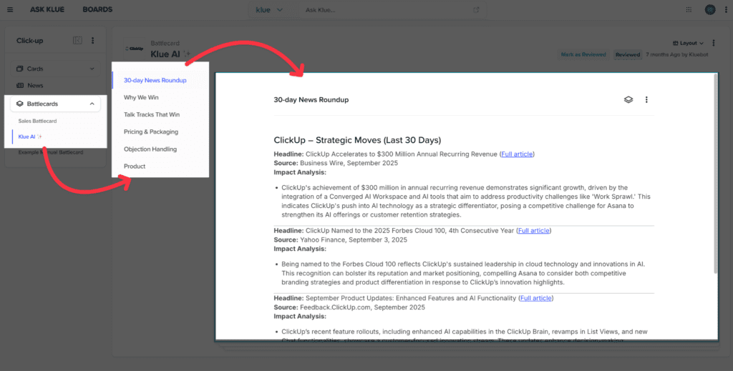This screenshot has width=733, height=371.
Task: Click '7 months Ago by Kluebot' text
Action: [677, 54]
